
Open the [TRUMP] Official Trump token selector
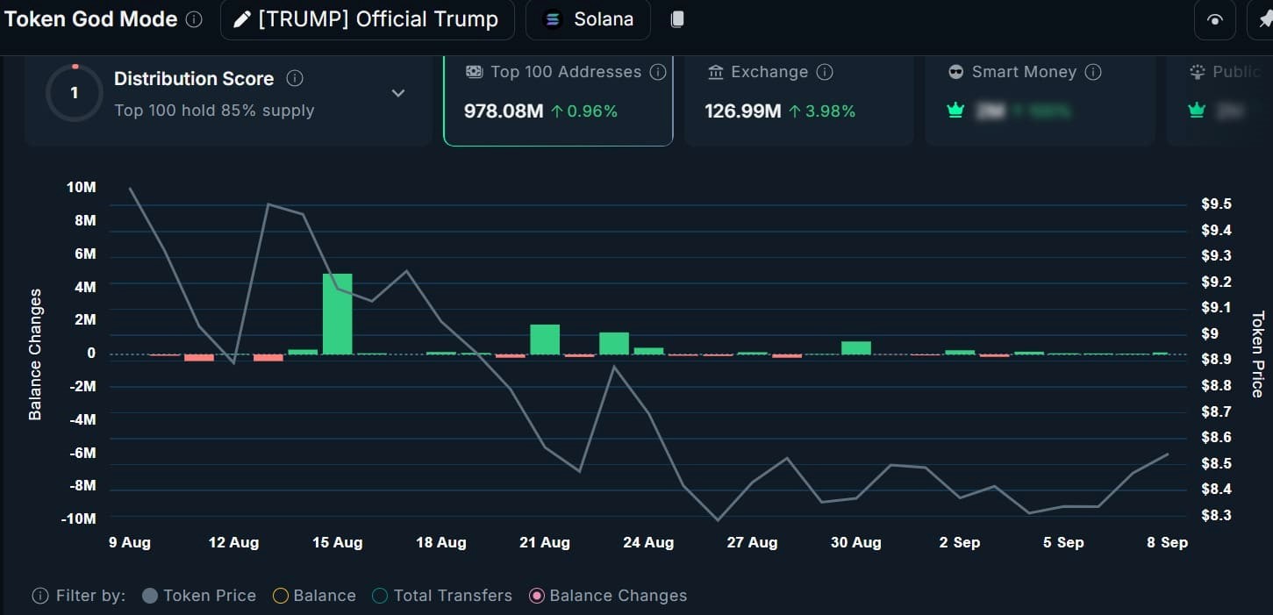368,19
